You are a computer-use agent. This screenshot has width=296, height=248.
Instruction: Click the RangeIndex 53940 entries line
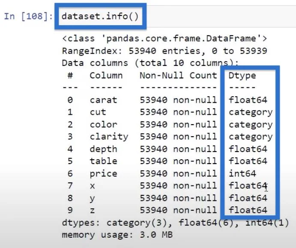(x=164, y=51)
